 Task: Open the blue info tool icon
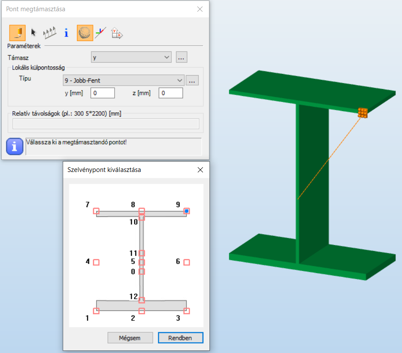pyautogui.click(x=66, y=33)
